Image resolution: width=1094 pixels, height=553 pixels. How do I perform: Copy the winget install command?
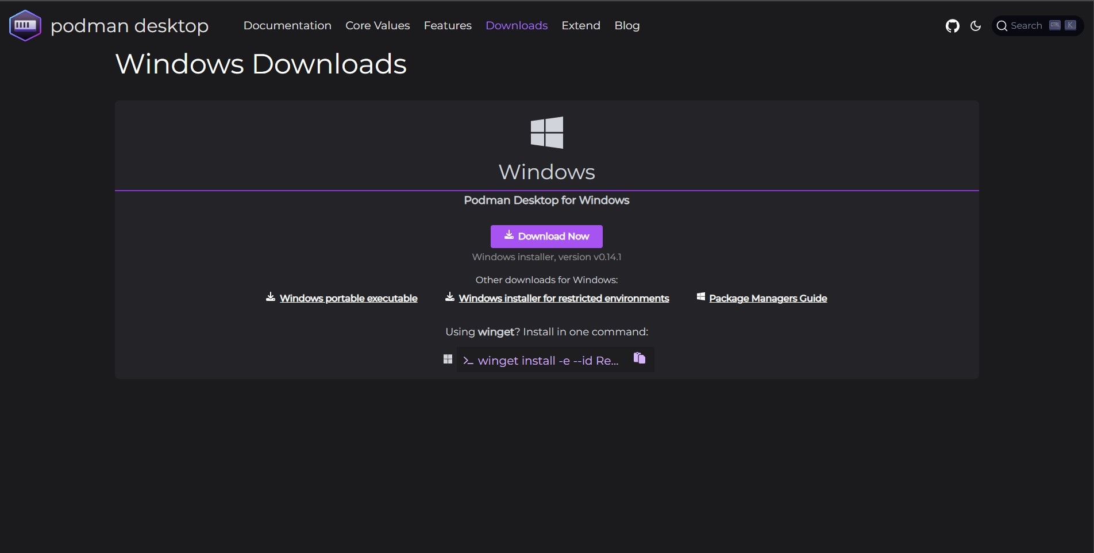(638, 358)
